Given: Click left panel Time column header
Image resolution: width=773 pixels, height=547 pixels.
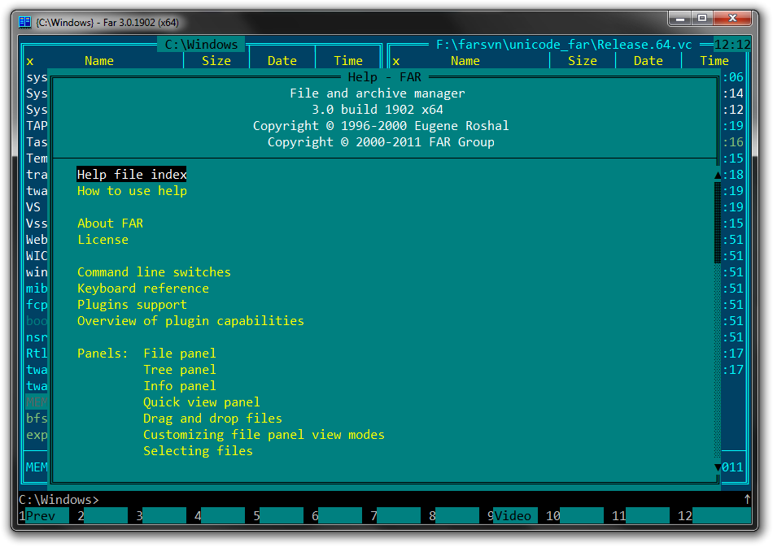Looking at the screenshot, I should click(348, 61).
